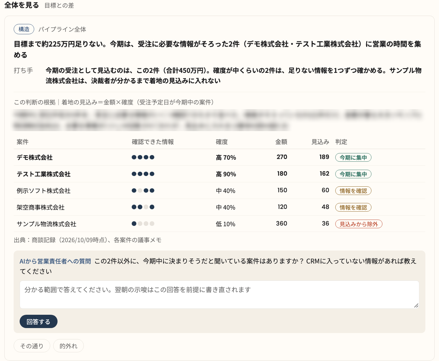Click the 確度 column header
439x361 pixels.
coord(222,142)
